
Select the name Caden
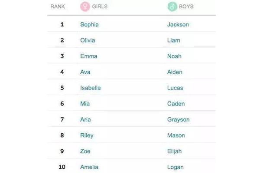[176, 104]
